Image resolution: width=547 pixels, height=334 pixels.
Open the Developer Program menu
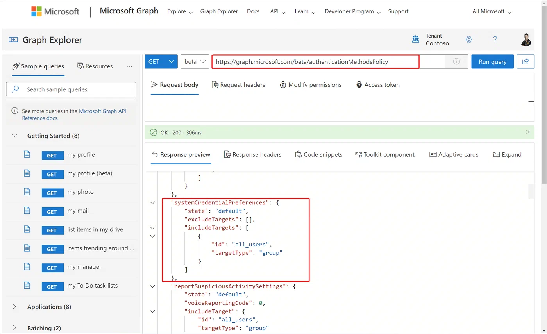[x=353, y=11]
